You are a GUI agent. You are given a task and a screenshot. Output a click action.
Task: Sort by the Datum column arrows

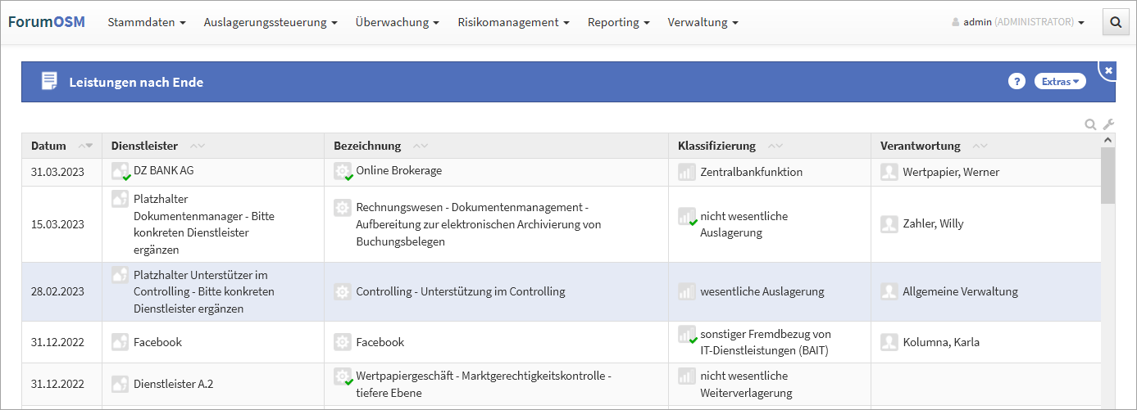(x=85, y=146)
